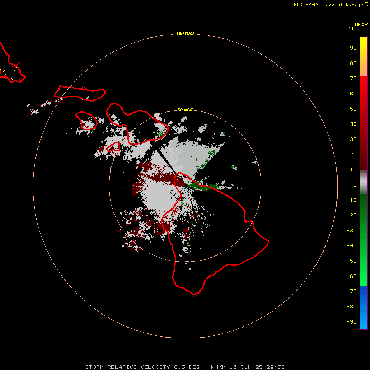This screenshot has height=370, width=370.
Task: Click the 50 NMI range ring label
Action: pos(185,110)
